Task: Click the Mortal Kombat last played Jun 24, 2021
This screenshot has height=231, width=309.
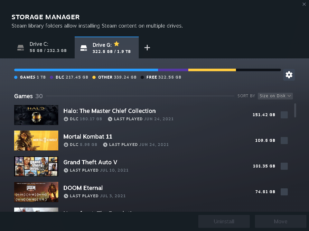Action: click(x=154, y=145)
